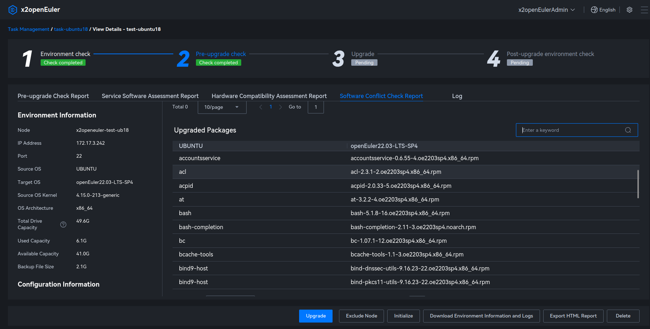
Task: Click the Total Drive Capacity help icon
Action: pyautogui.click(x=63, y=224)
